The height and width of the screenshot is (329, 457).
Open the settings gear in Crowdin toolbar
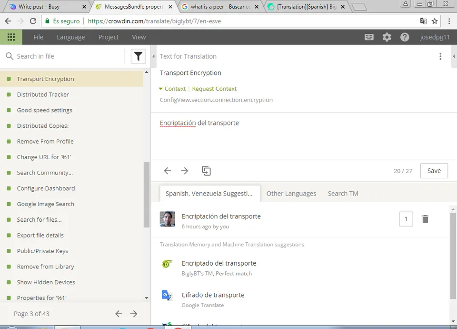[387, 37]
